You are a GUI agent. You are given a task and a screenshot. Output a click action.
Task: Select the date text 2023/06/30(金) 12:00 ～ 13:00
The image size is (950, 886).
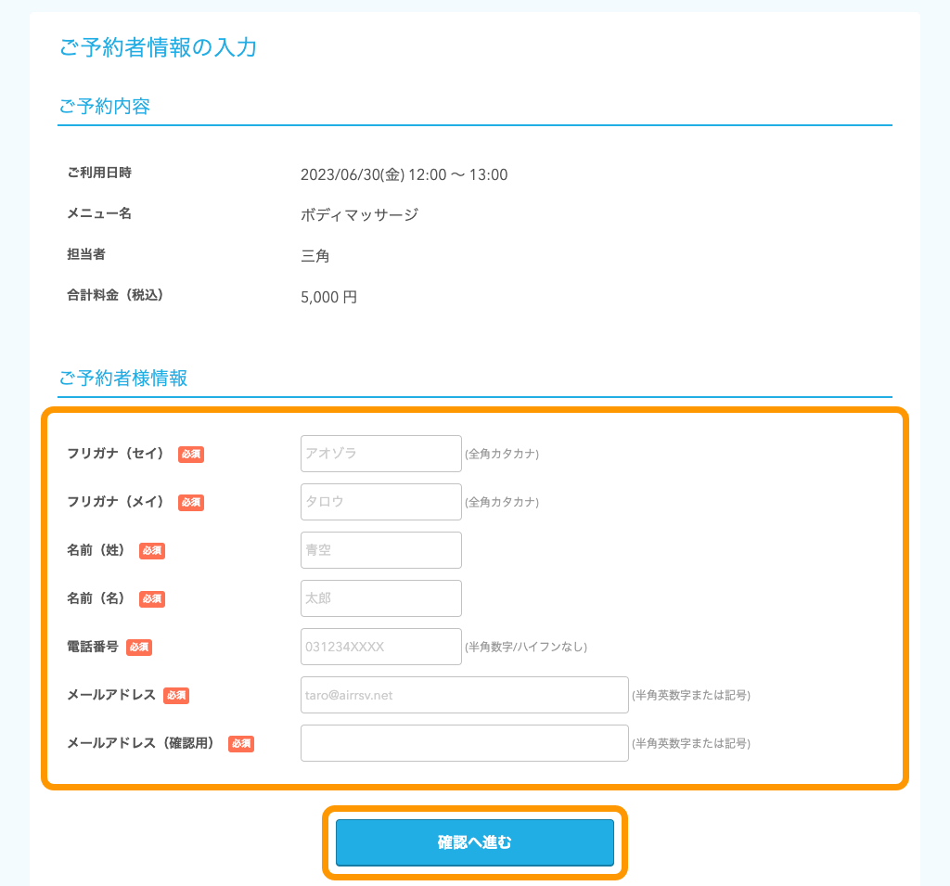[x=404, y=174]
